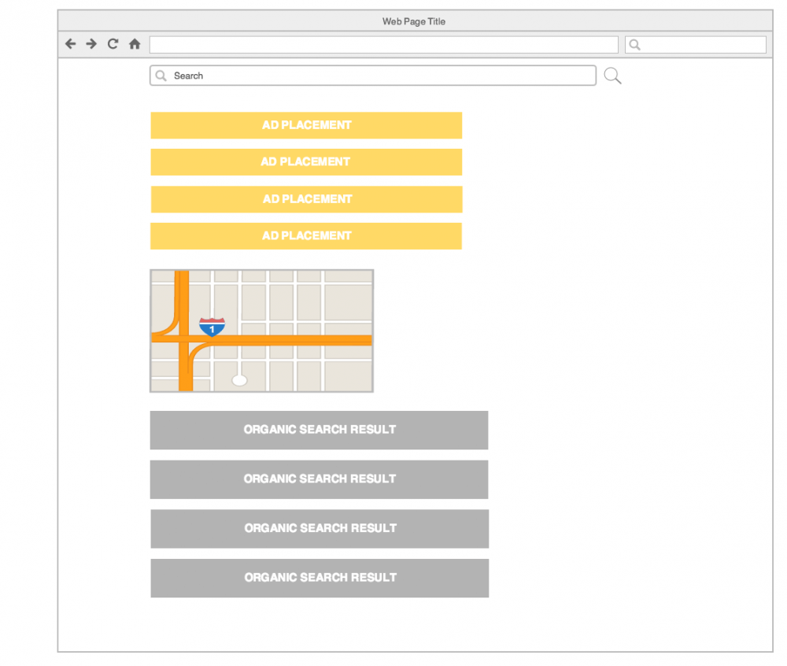
Task: Reload the page with the refresh icon
Action: coord(113,44)
